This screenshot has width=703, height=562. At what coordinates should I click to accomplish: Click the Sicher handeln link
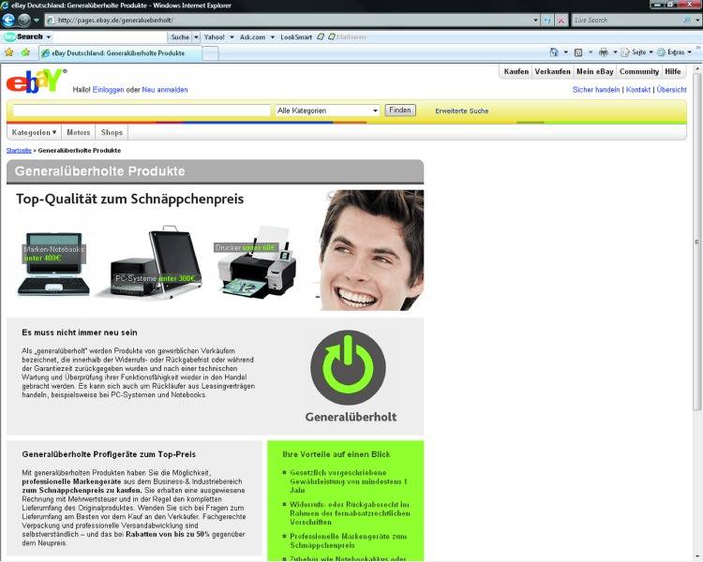[x=596, y=90]
